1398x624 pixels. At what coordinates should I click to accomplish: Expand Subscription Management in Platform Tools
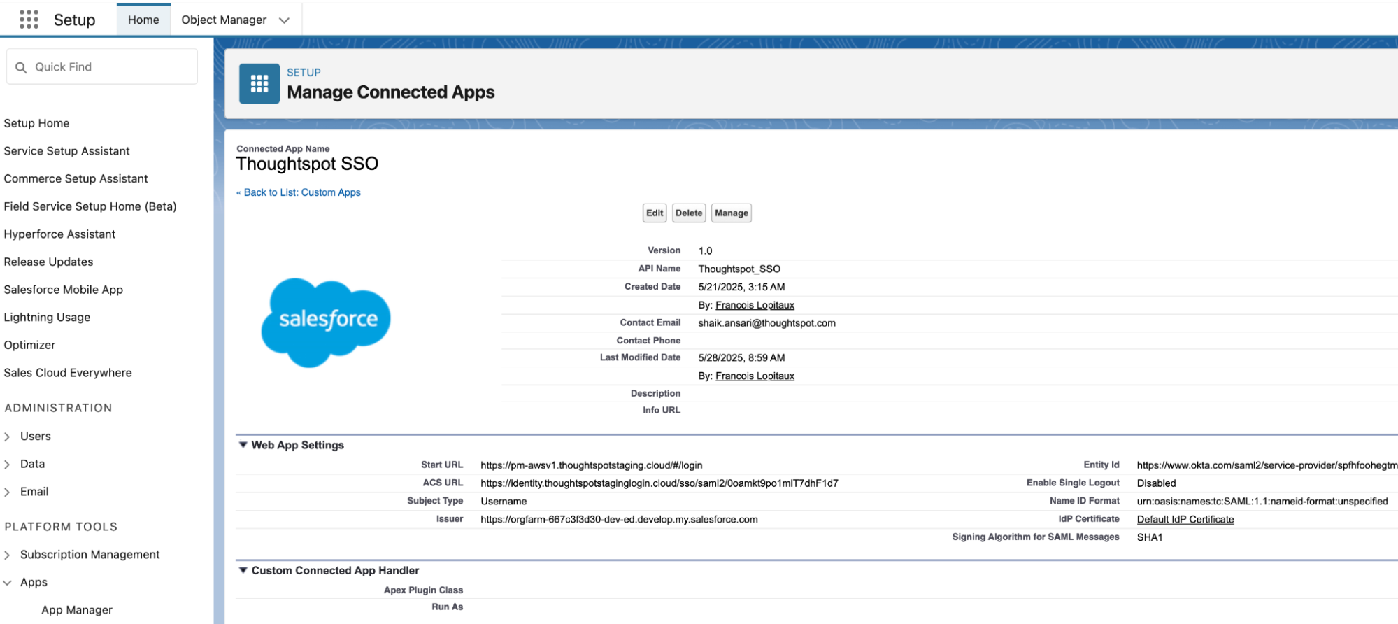pos(8,555)
